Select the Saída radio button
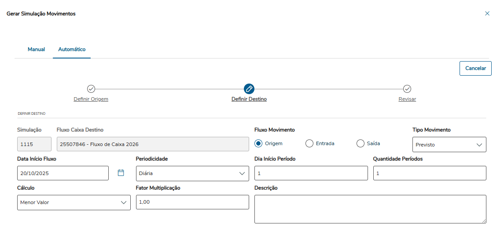Viewport: 504px width, 234px height. click(x=361, y=143)
